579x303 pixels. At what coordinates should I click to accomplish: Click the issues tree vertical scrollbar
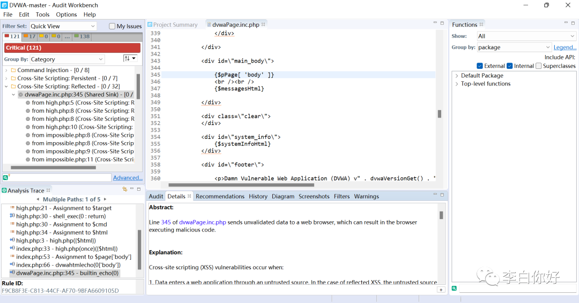pos(138,86)
